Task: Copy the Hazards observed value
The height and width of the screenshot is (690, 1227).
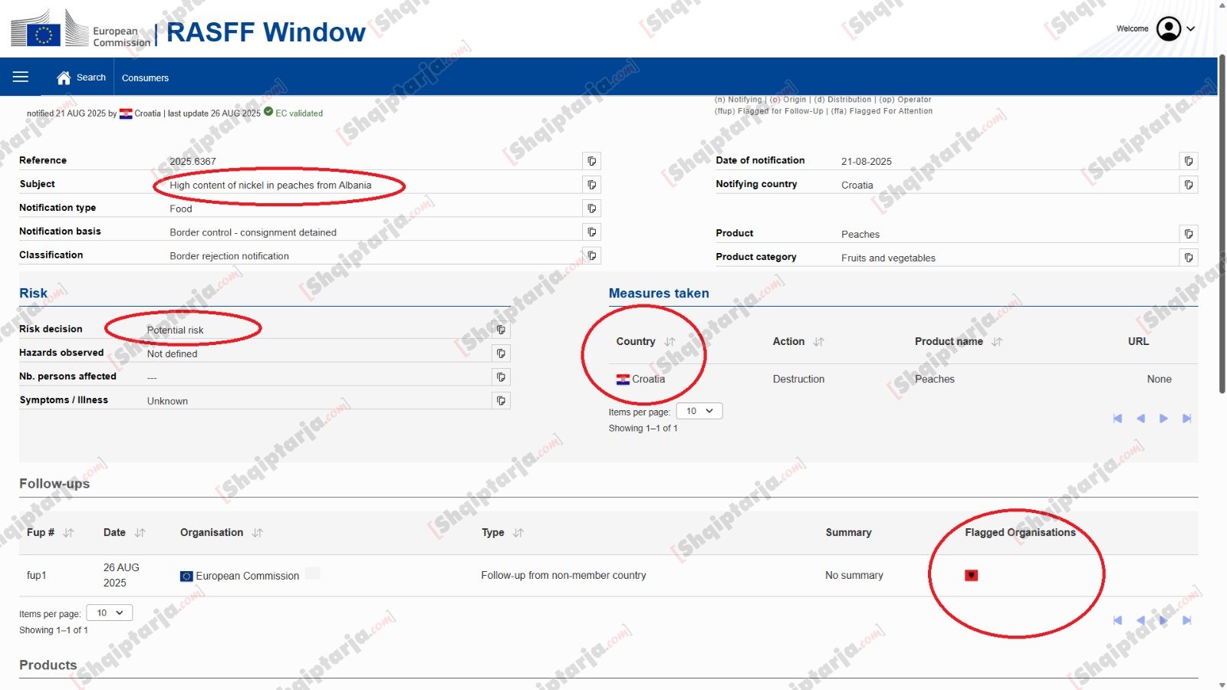Action: (501, 353)
